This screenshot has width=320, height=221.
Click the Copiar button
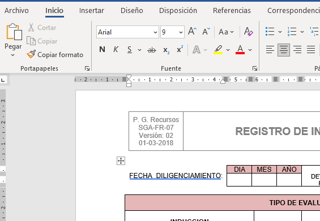[x=42, y=41]
